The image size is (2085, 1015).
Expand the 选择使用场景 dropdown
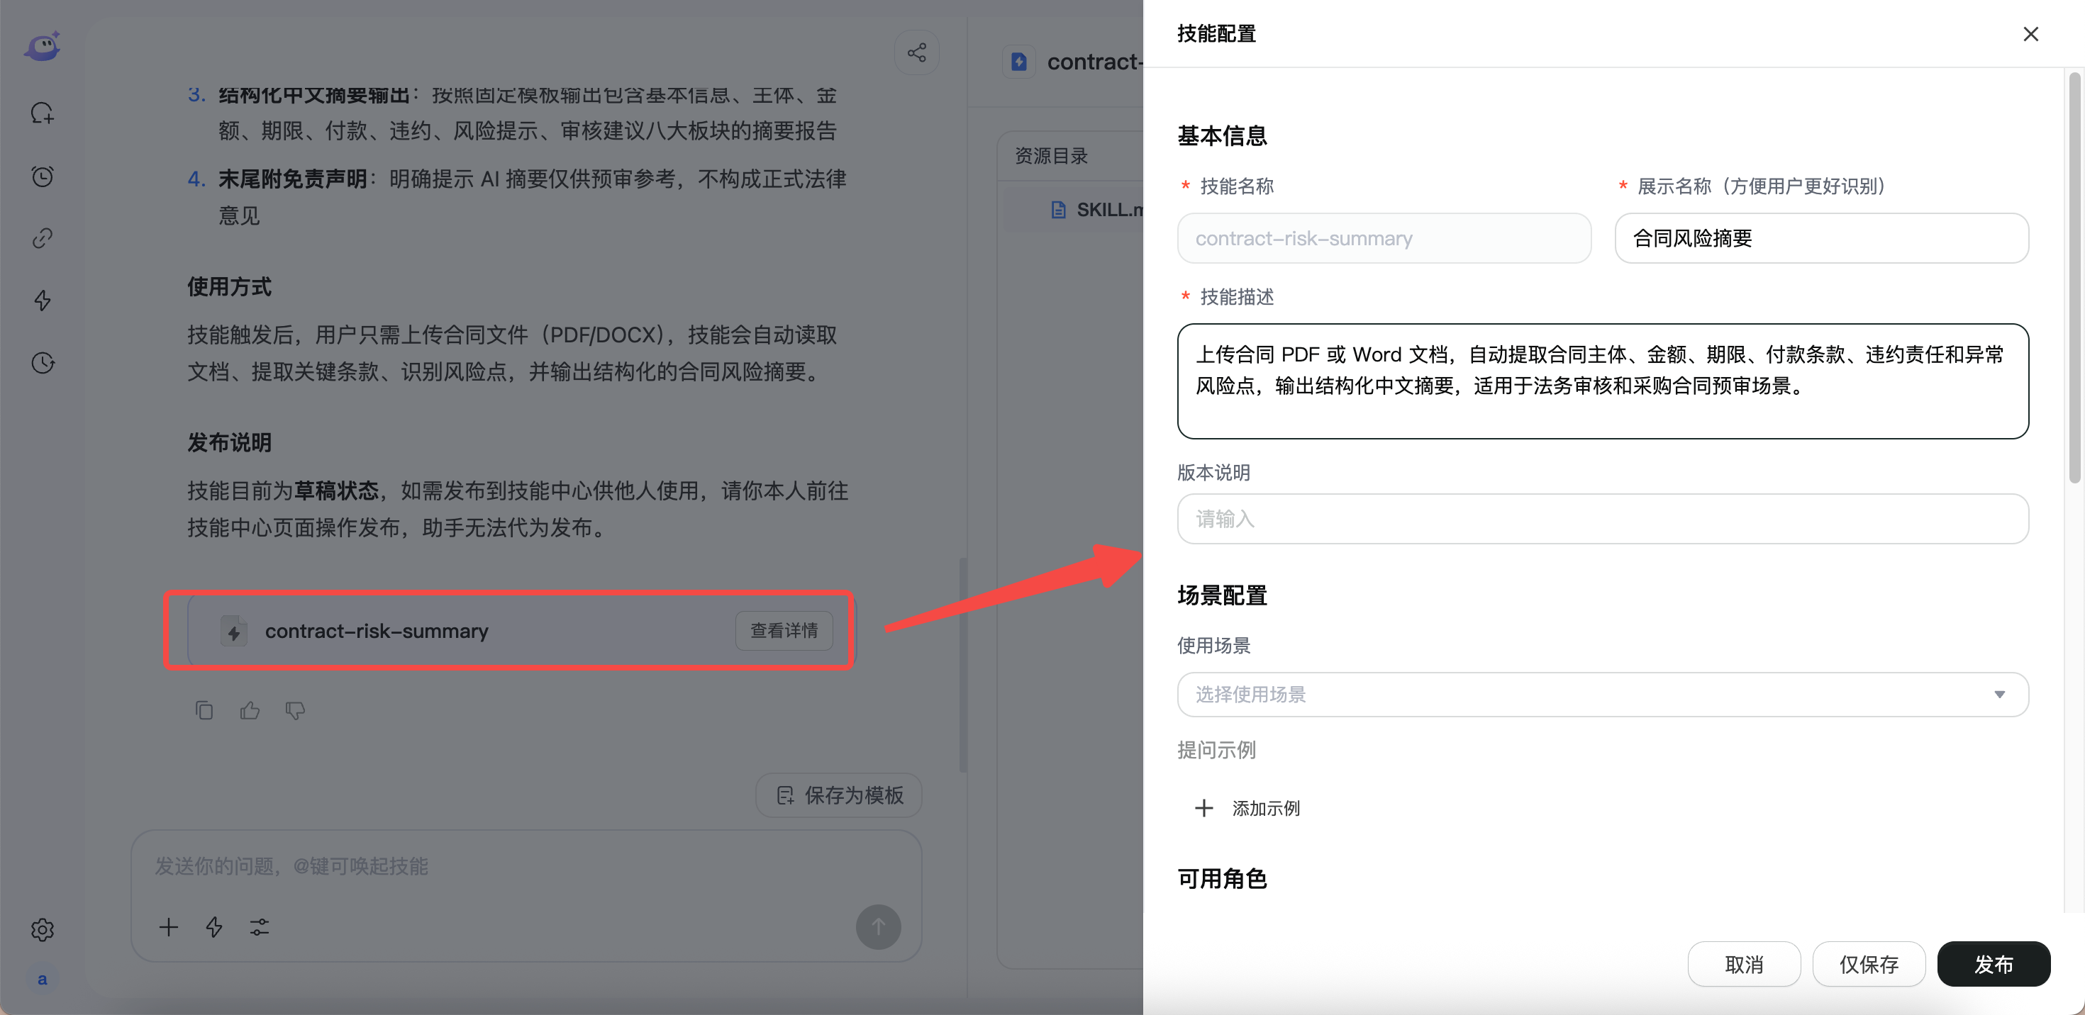1602,694
